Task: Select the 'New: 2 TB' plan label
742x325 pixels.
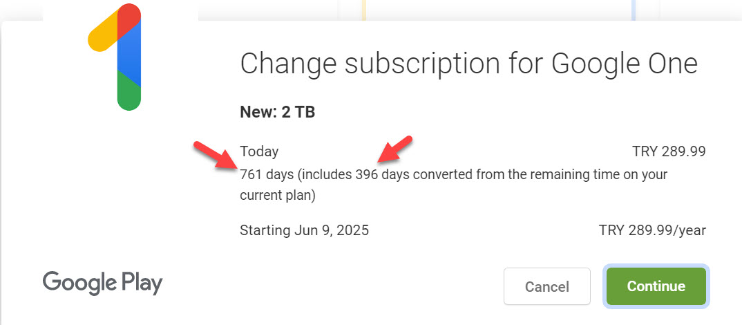Action: pyautogui.click(x=277, y=112)
